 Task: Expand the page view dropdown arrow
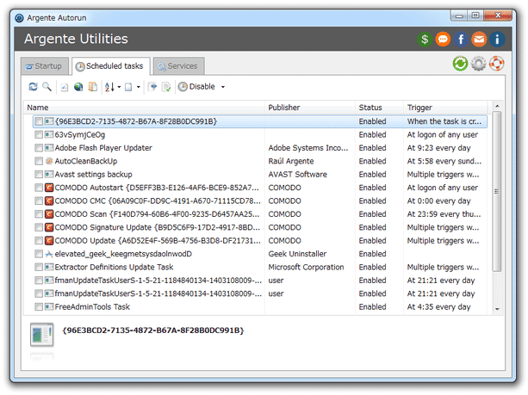pos(139,87)
